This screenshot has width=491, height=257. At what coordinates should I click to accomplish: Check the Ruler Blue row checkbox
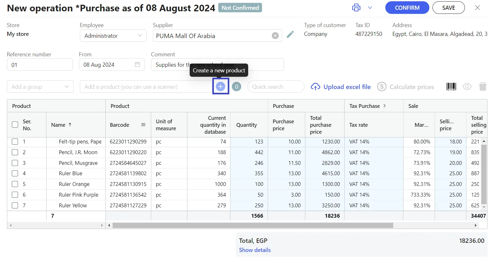click(x=15, y=173)
